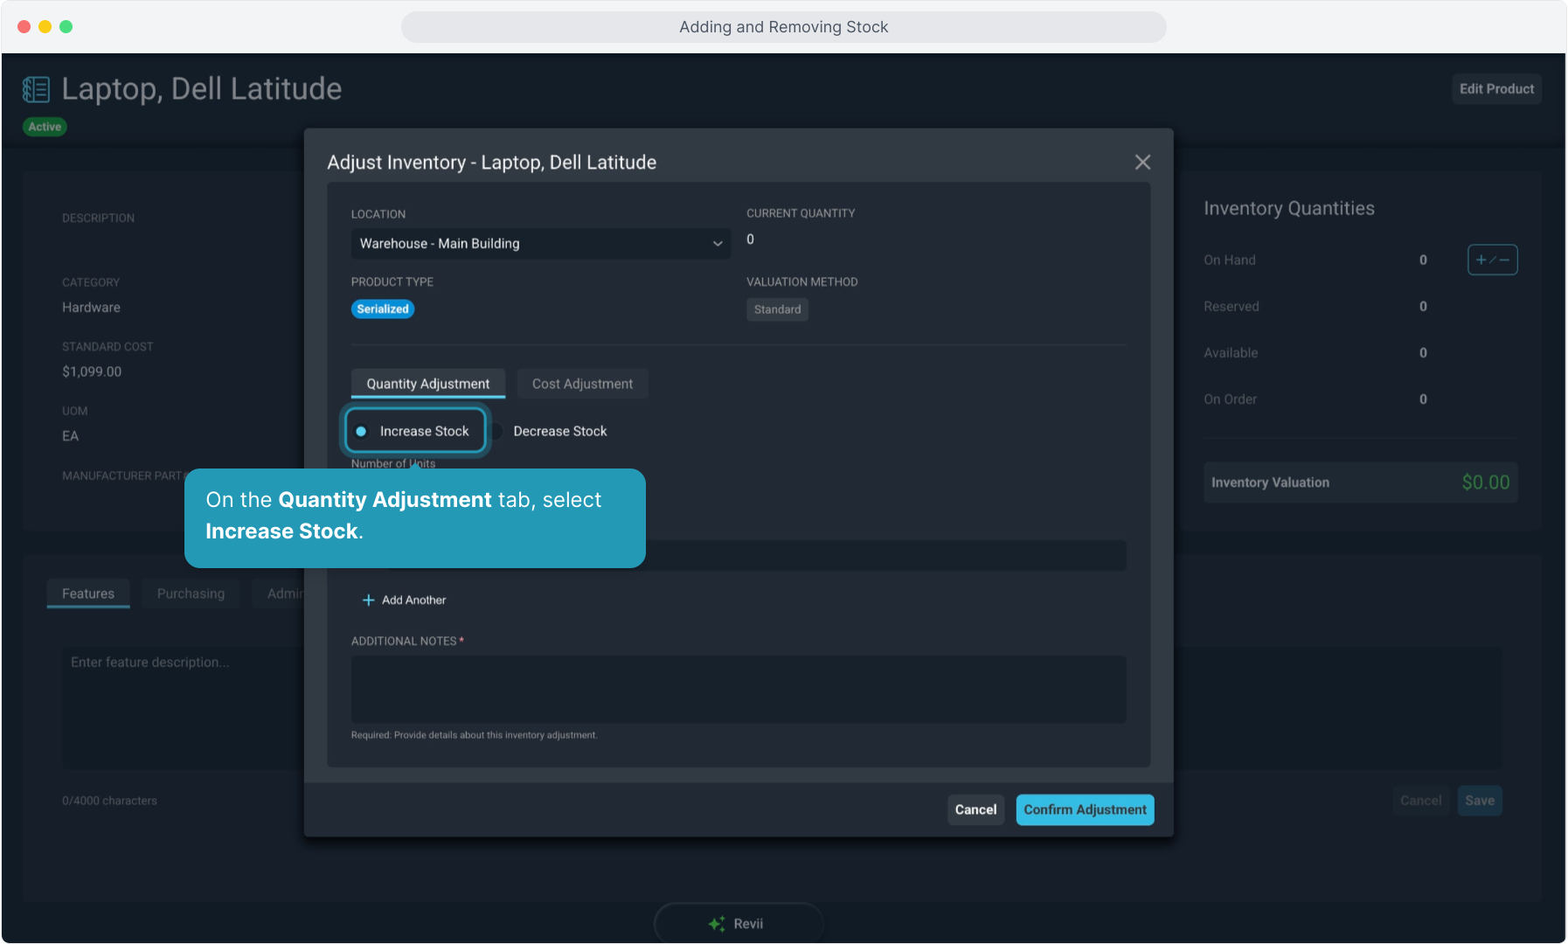Click Cancel in the Adjust Inventory dialog
The image size is (1568, 944).
tap(975, 810)
